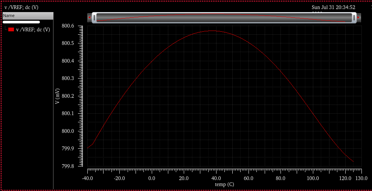Click the Name column header

(28, 16)
